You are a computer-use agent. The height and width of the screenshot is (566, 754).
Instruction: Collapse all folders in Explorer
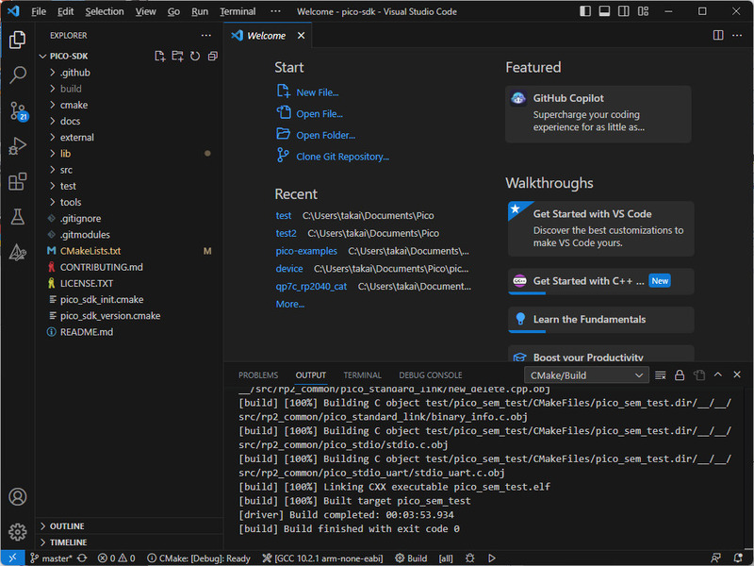[x=212, y=57]
